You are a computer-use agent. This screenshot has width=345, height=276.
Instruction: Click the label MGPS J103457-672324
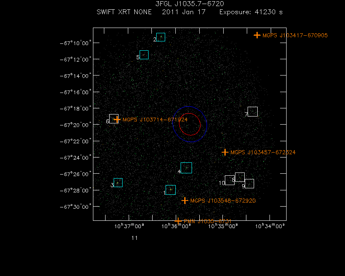(x=263, y=152)
